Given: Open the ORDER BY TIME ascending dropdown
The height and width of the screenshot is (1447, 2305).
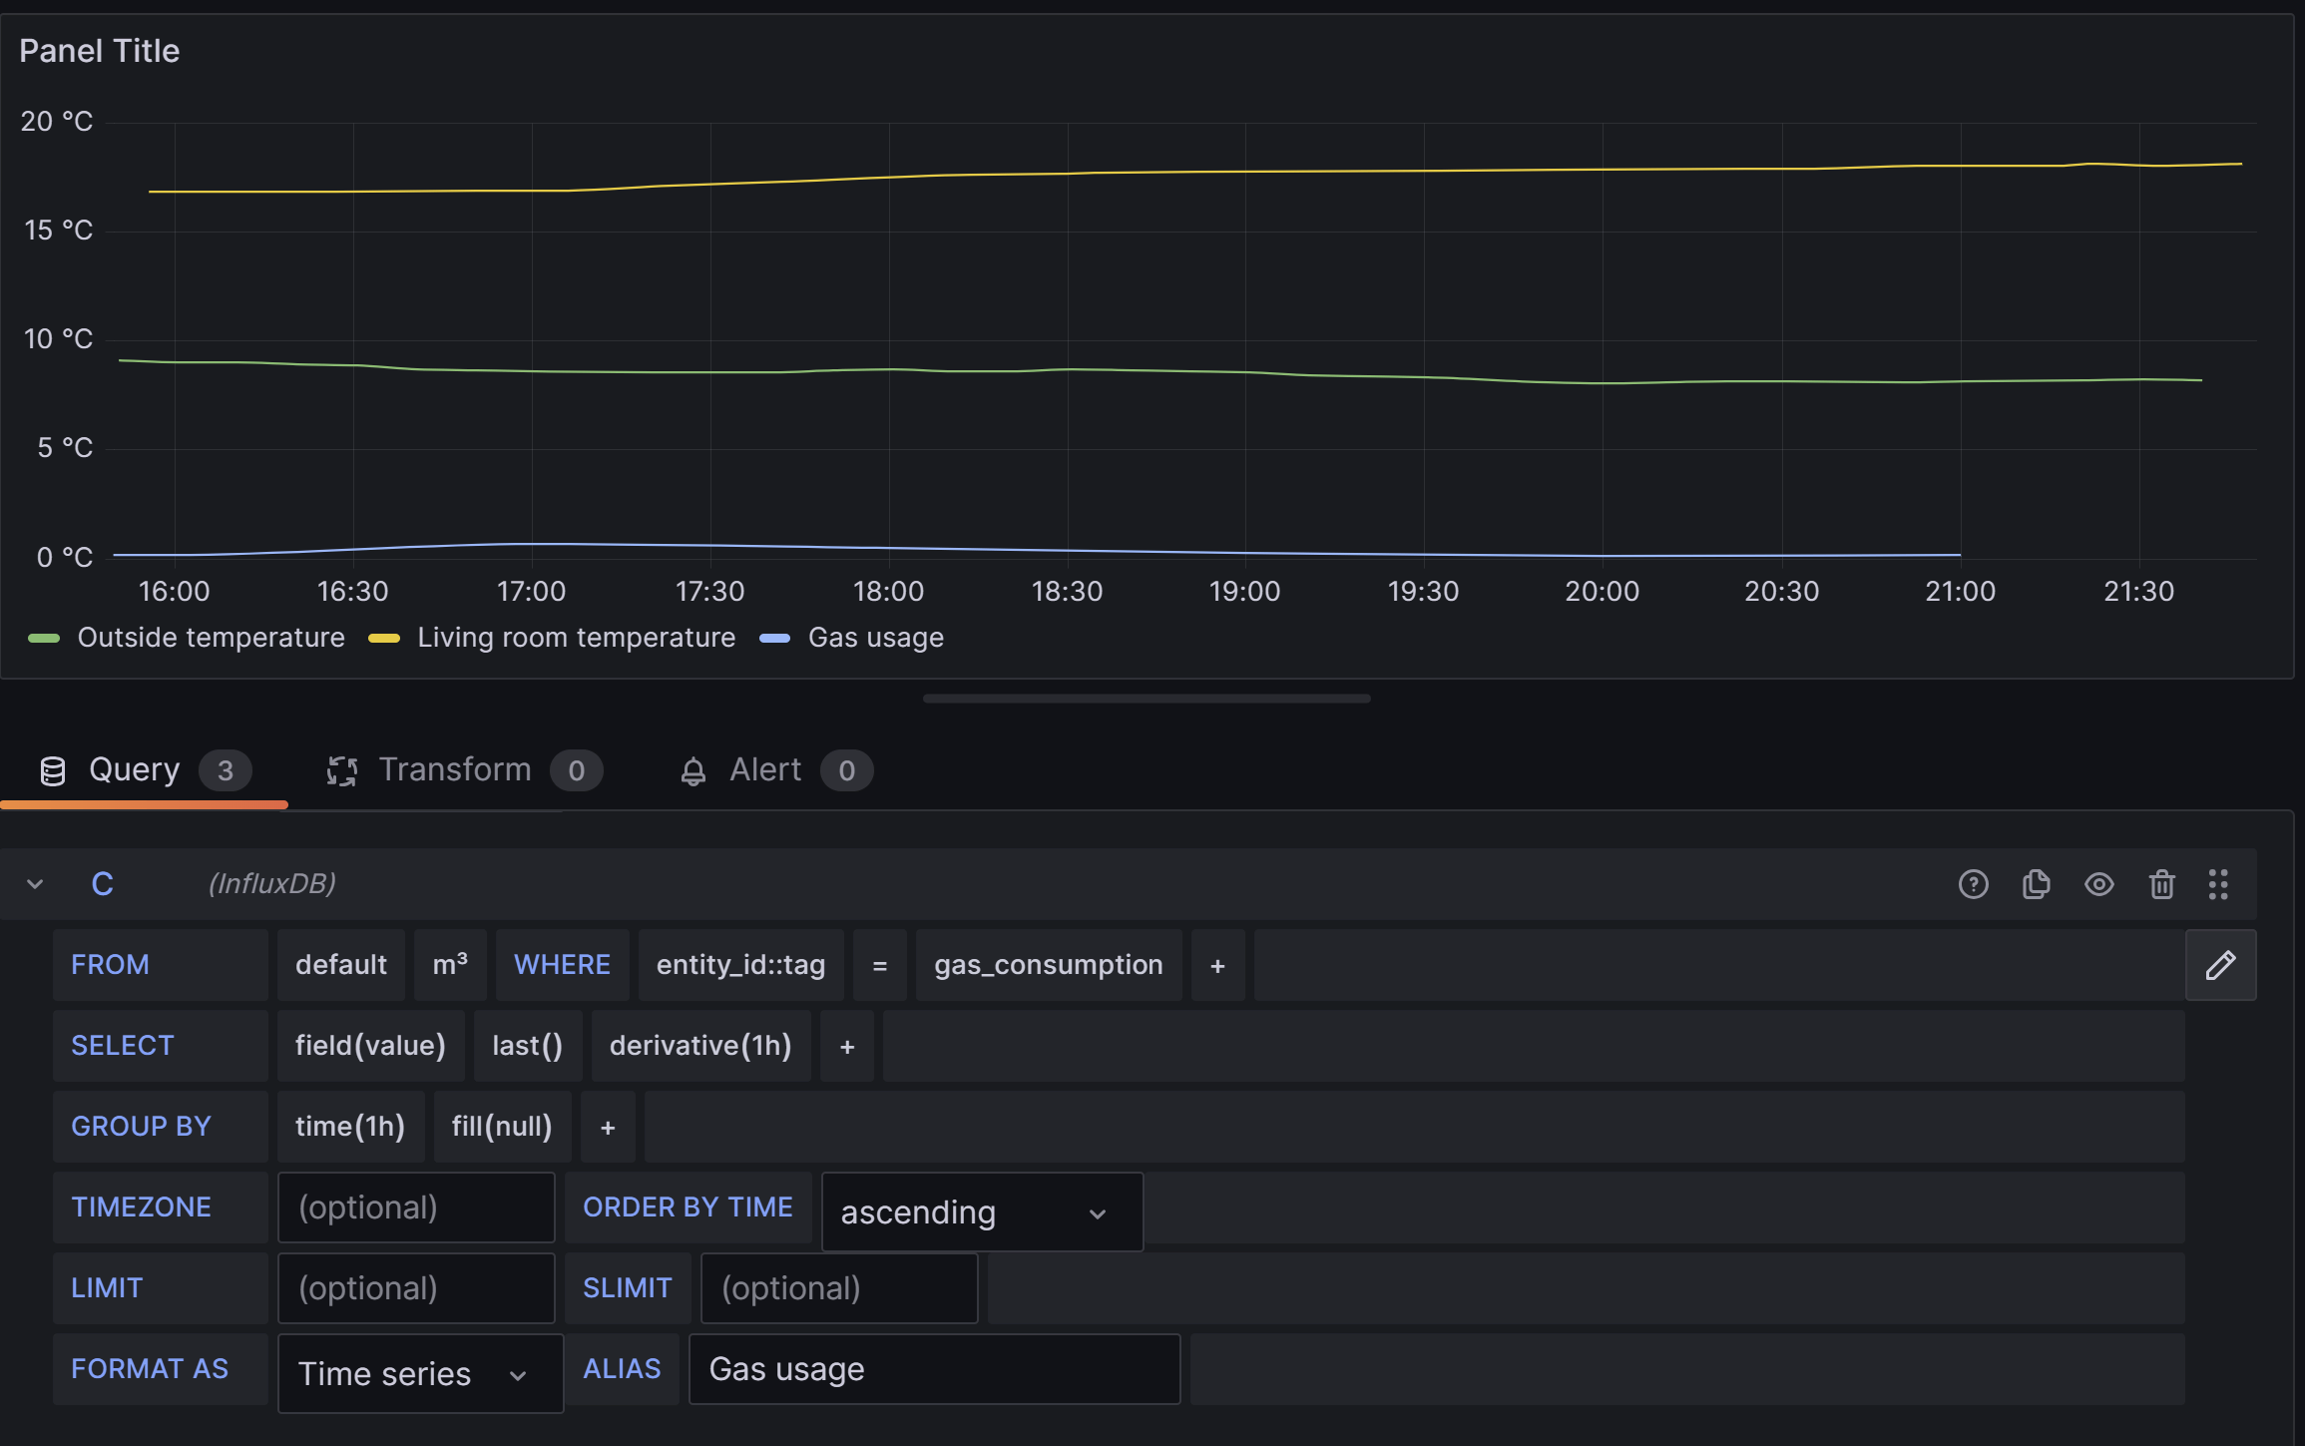Looking at the screenshot, I should [x=982, y=1211].
